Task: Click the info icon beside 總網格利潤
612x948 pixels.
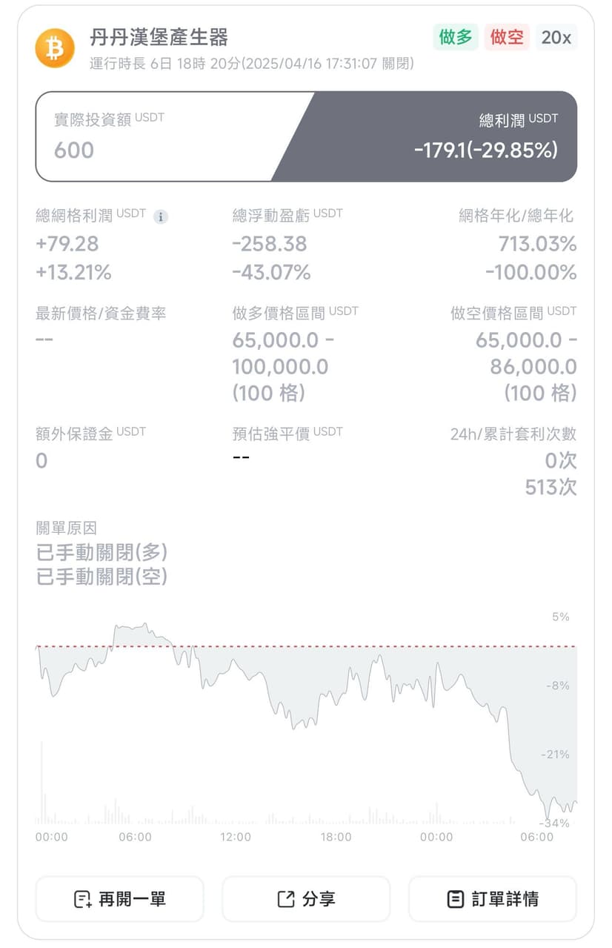Action: pos(161,216)
